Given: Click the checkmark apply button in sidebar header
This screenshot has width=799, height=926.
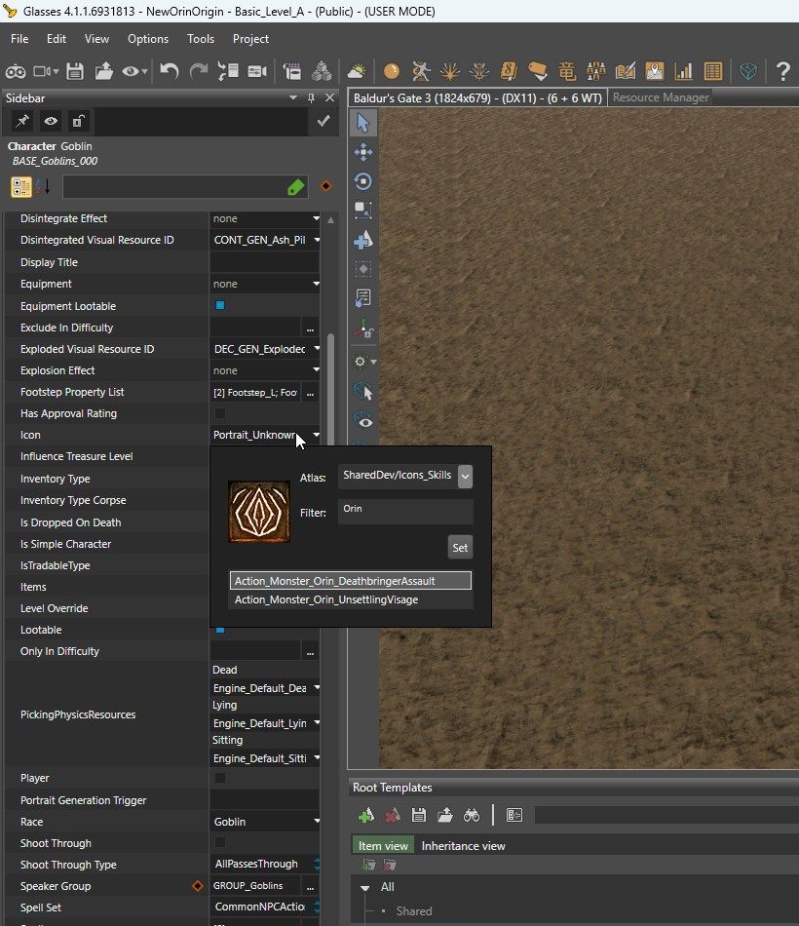Looking at the screenshot, I should coord(323,121).
